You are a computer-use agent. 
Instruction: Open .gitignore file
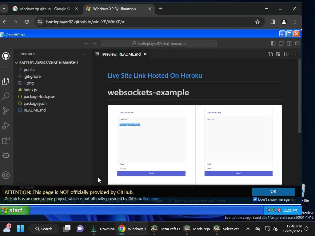click(32, 76)
